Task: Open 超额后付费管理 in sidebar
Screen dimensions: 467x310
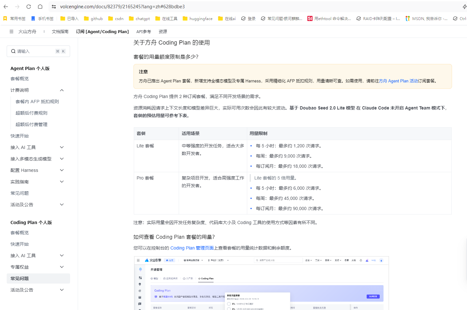Action: pyautogui.click(x=32, y=124)
